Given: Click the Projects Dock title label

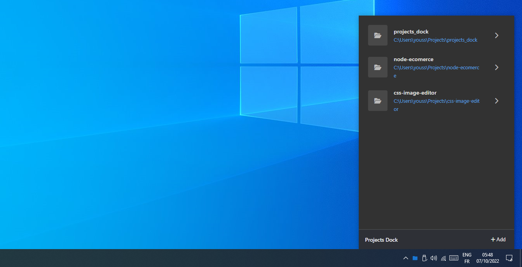Looking at the screenshot, I should click(x=381, y=240).
